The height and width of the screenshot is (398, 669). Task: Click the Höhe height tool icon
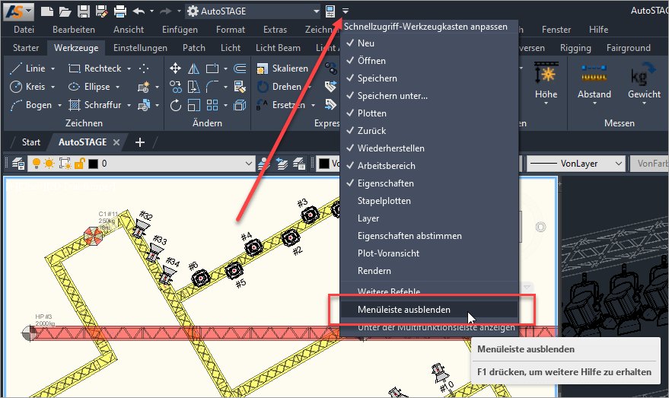[x=546, y=81]
